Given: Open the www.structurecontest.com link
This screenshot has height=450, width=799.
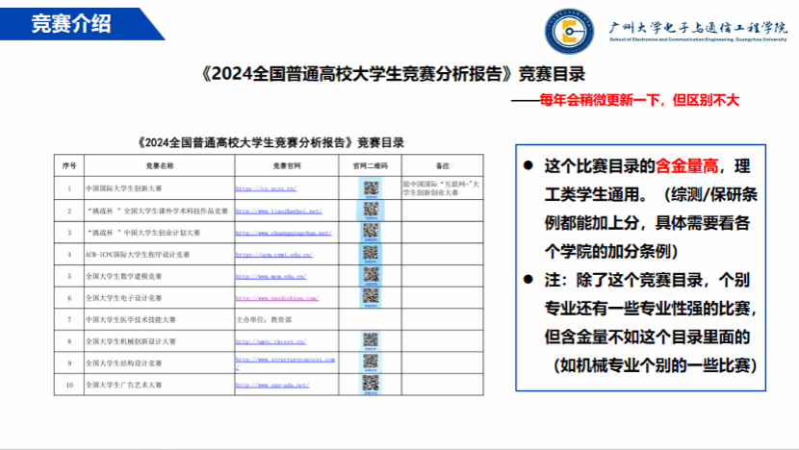Looking at the screenshot, I should coord(285,360).
